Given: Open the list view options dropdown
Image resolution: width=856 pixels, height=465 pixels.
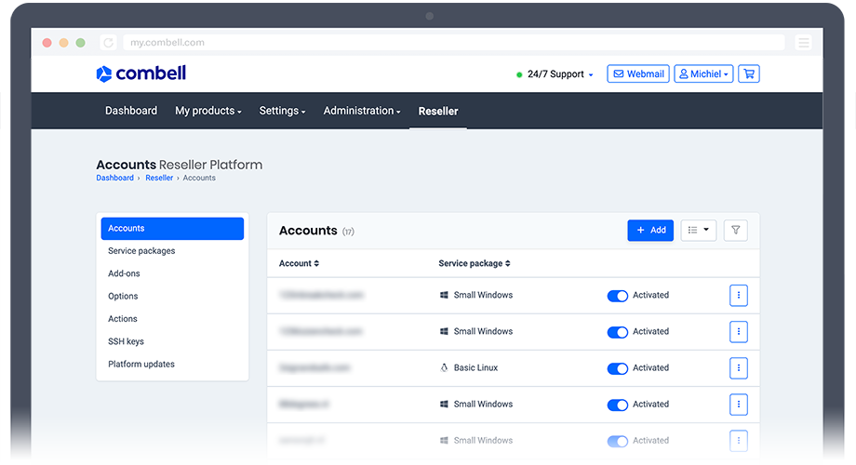Looking at the screenshot, I should click(x=698, y=231).
